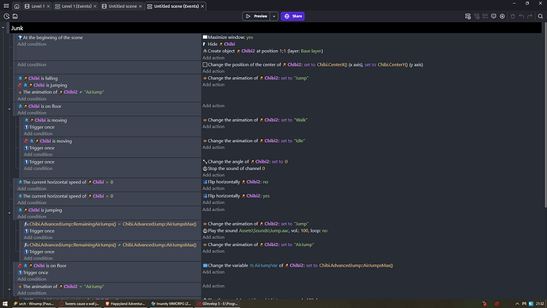The width and height of the screenshot is (547, 308).
Task: Click the Flip horizontally: no action icon
Action: point(205,182)
